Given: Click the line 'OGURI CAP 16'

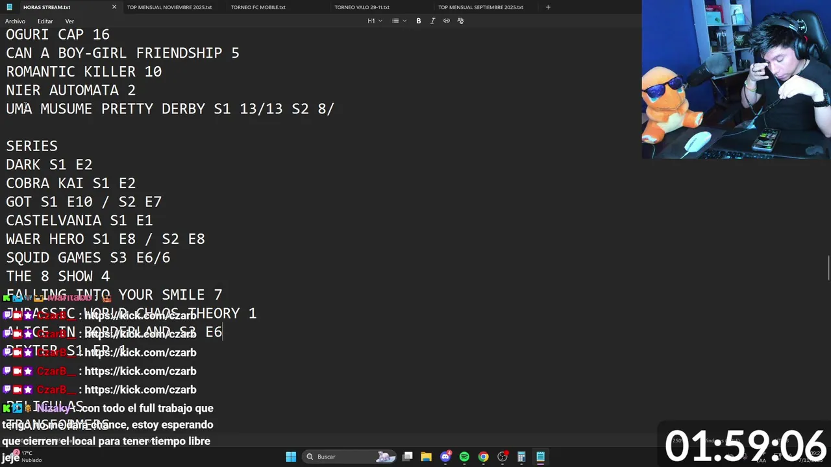Looking at the screenshot, I should point(58,34).
